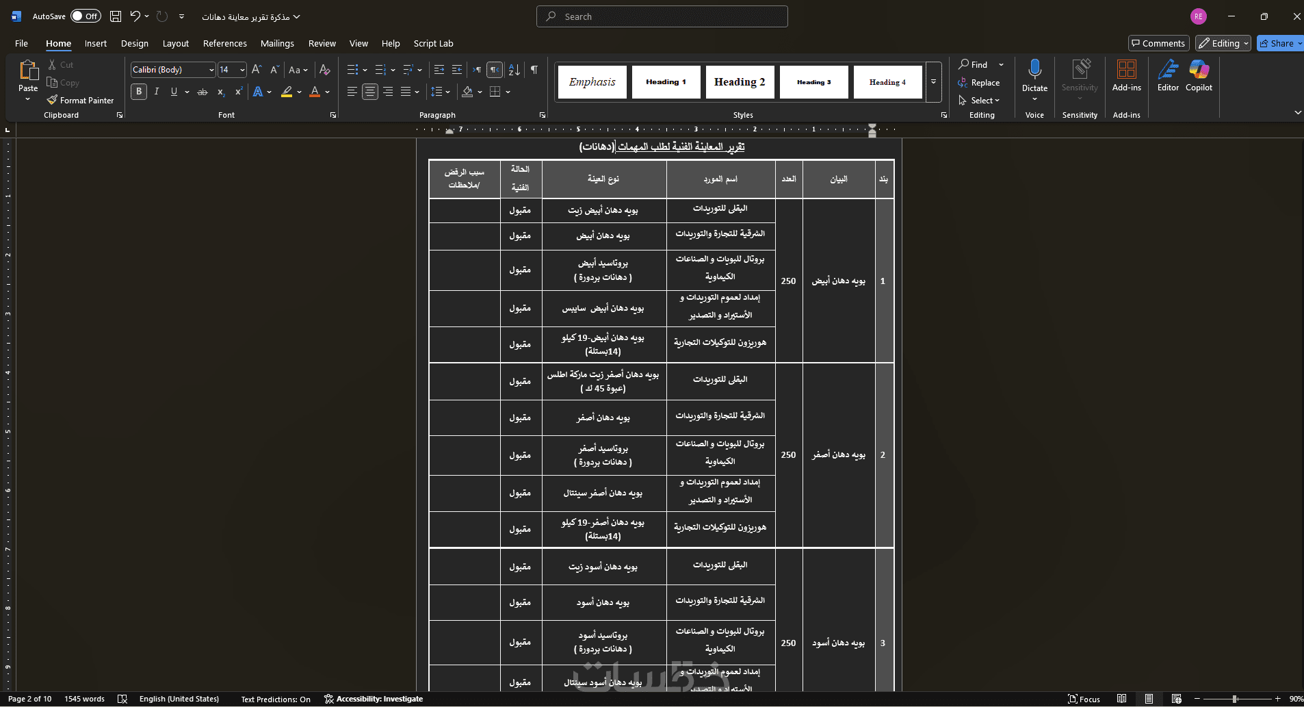Expand the Change Case menu

click(x=298, y=70)
